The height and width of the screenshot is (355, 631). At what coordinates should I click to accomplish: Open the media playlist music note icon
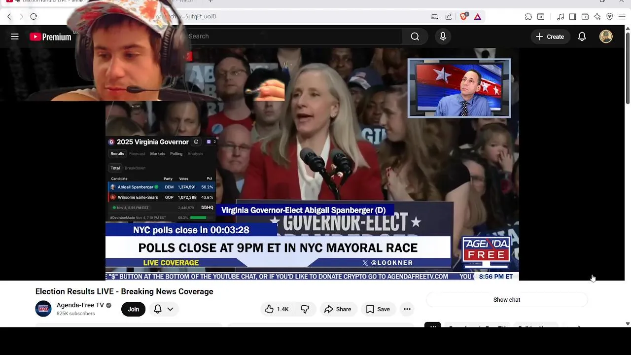(561, 17)
